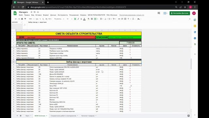Screen dimensions: 209x118
Task: Open vertical align dropdown
Action: pos(106,19)
